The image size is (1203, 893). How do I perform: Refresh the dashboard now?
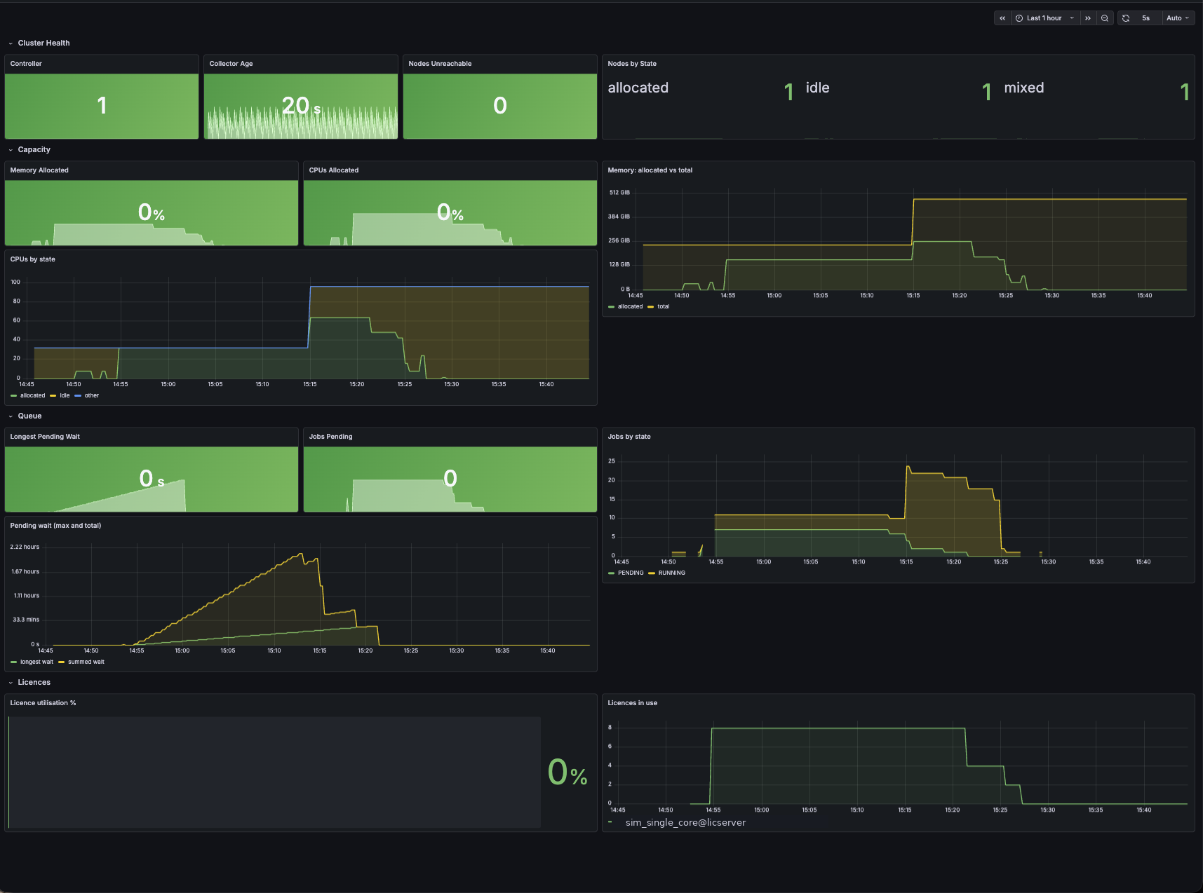pyautogui.click(x=1126, y=18)
